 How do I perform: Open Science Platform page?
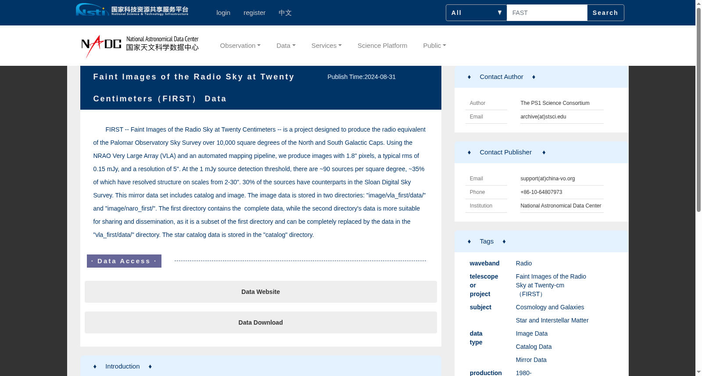383,46
